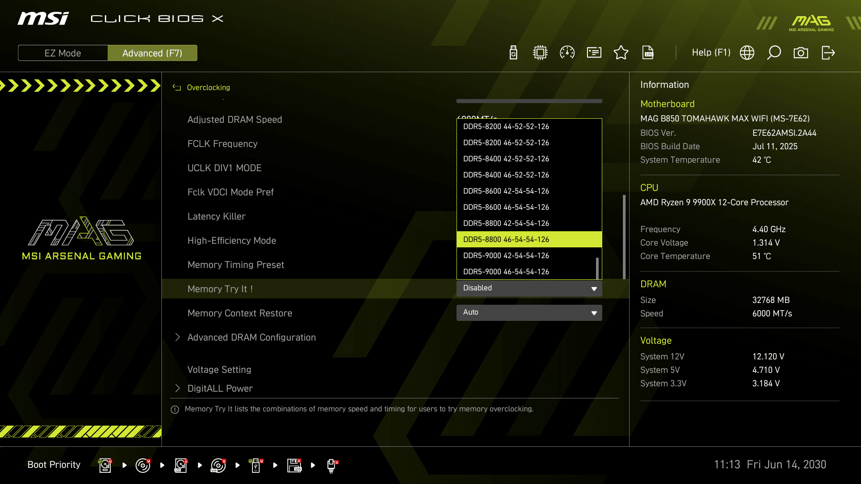Expand Advanced DRAM Configuration
The image size is (861, 484).
coord(251,337)
